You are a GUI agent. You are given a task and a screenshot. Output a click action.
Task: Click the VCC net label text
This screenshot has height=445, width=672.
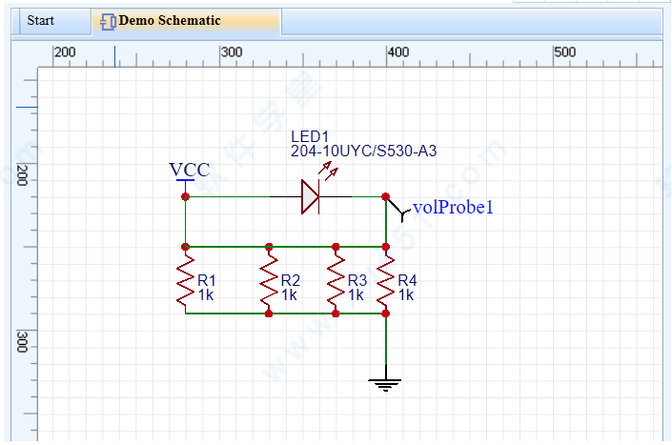click(x=189, y=170)
